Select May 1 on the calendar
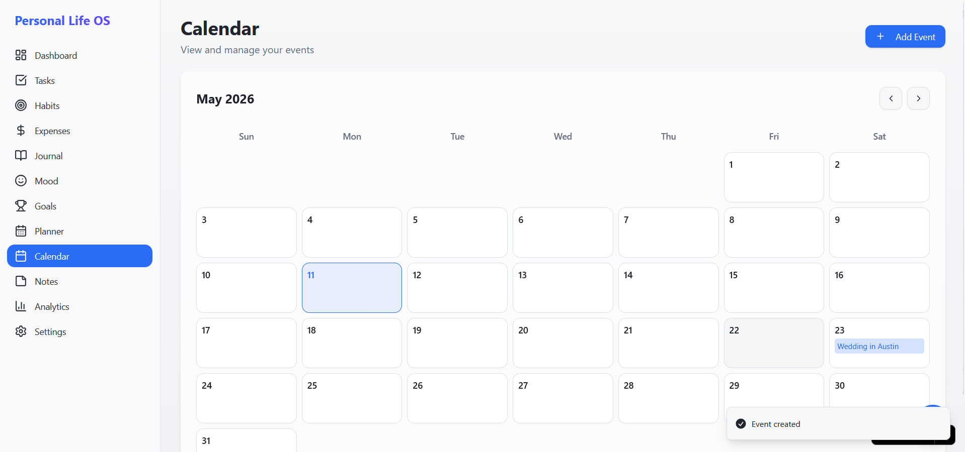 click(774, 177)
